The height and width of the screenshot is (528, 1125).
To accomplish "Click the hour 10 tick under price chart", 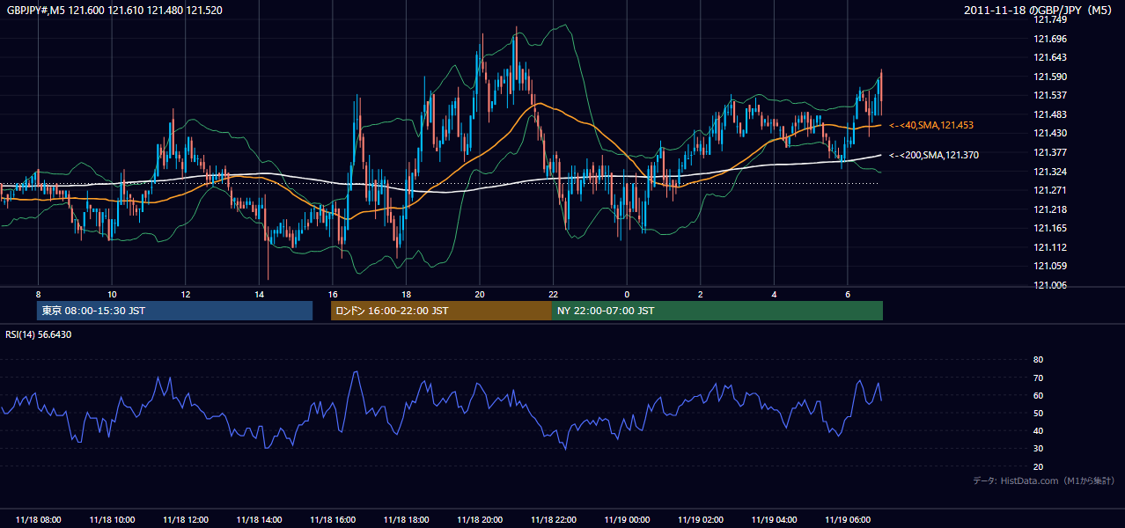I will point(112,293).
